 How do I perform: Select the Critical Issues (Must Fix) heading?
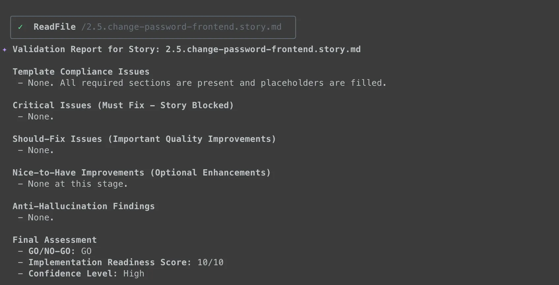[x=123, y=106]
